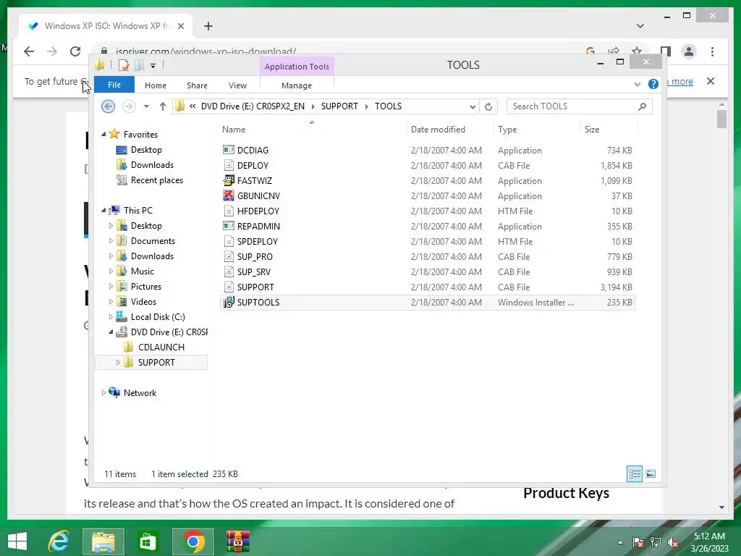
Task: Dismiss the Chrome info bar
Action: coord(711,81)
